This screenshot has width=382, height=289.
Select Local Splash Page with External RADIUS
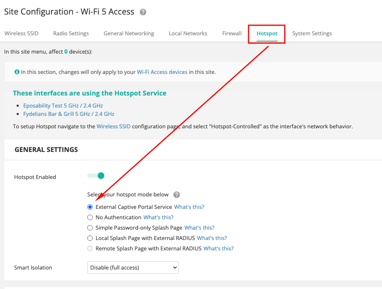click(90, 238)
